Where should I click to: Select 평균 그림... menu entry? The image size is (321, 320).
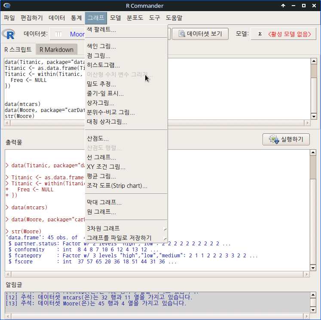click(x=126, y=176)
